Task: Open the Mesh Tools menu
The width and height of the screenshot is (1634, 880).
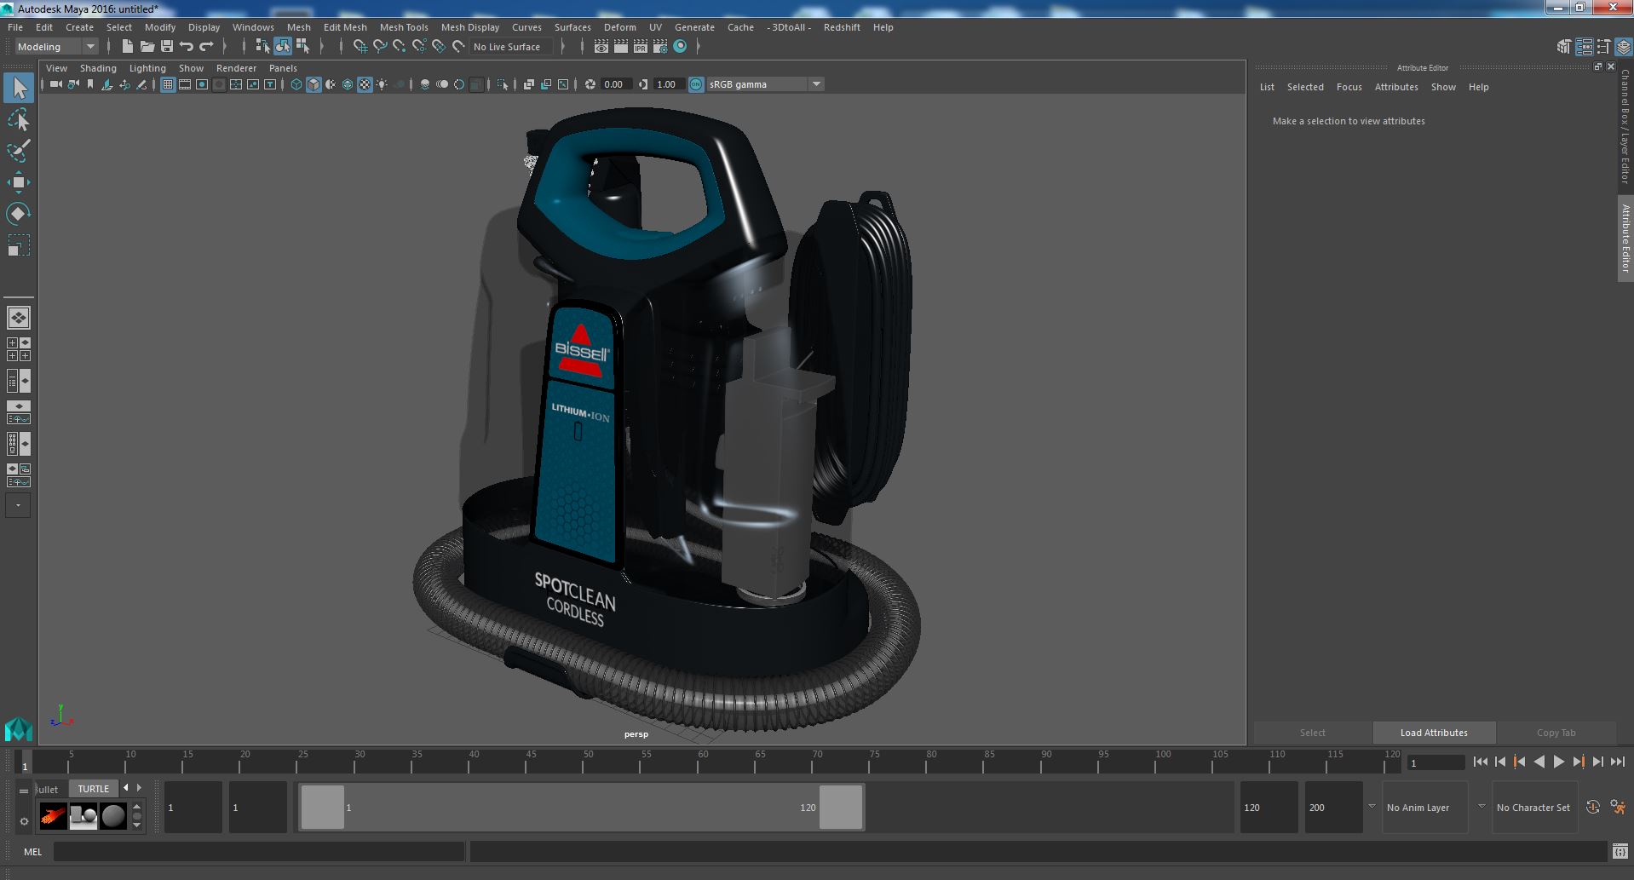Action: point(404,27)
